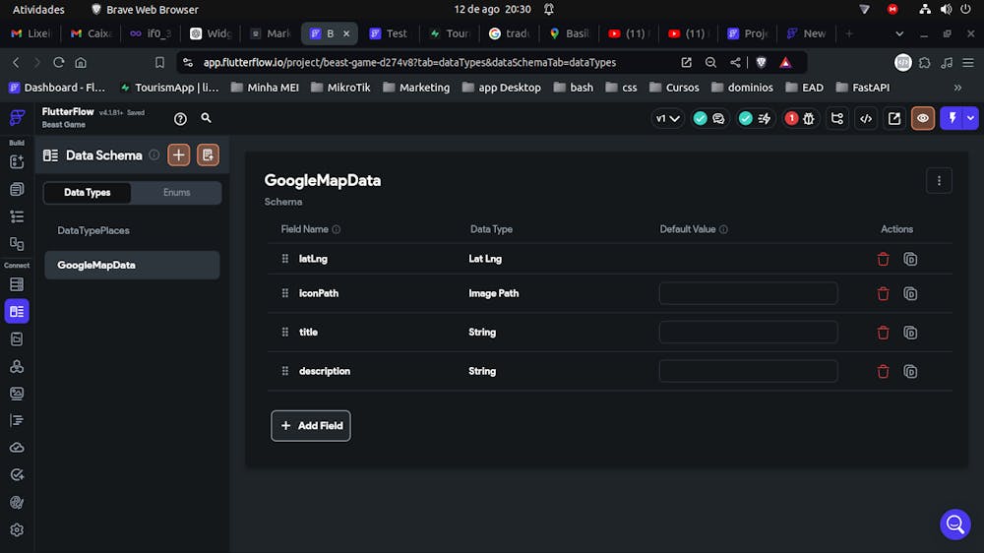
Task: Select the Data Types tab
Action: point(88,193)
